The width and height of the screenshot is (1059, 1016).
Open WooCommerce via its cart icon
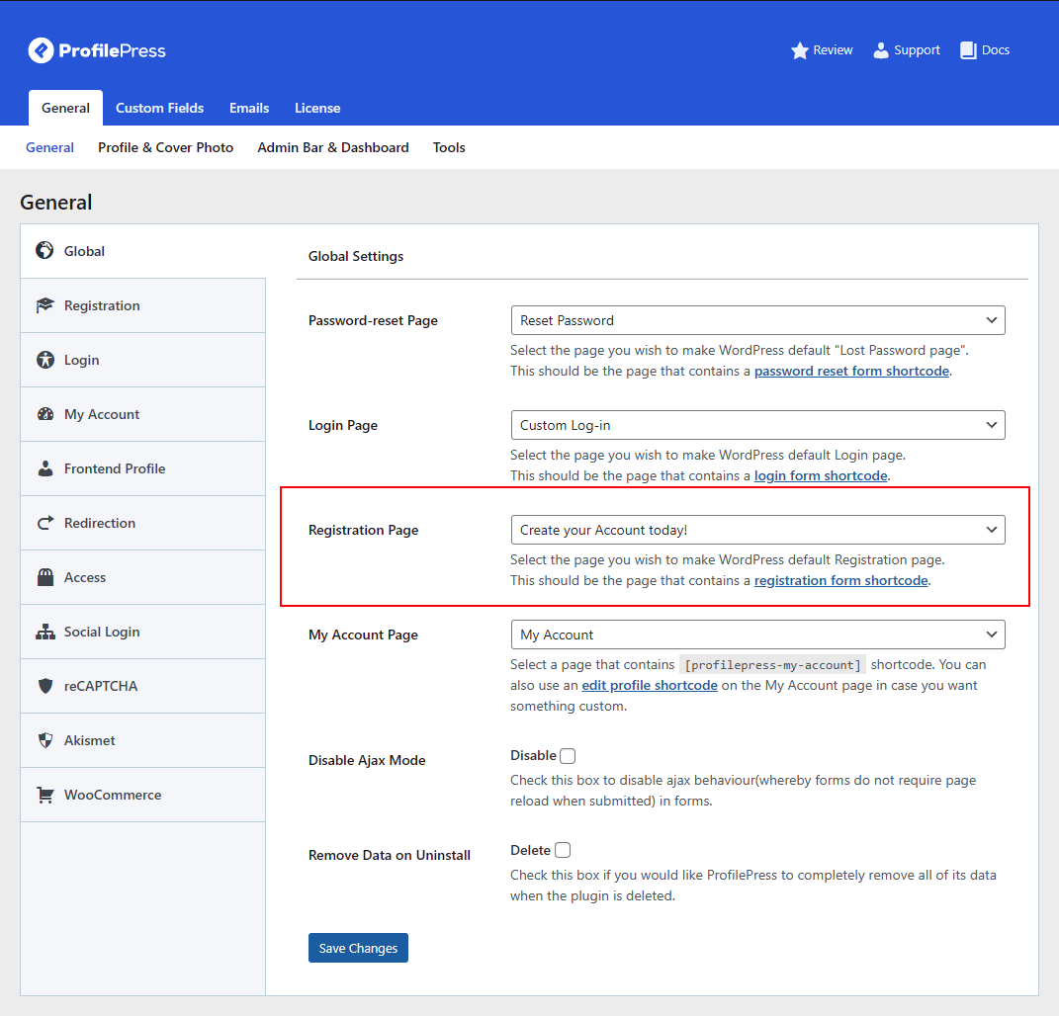[x=44, y=795]
